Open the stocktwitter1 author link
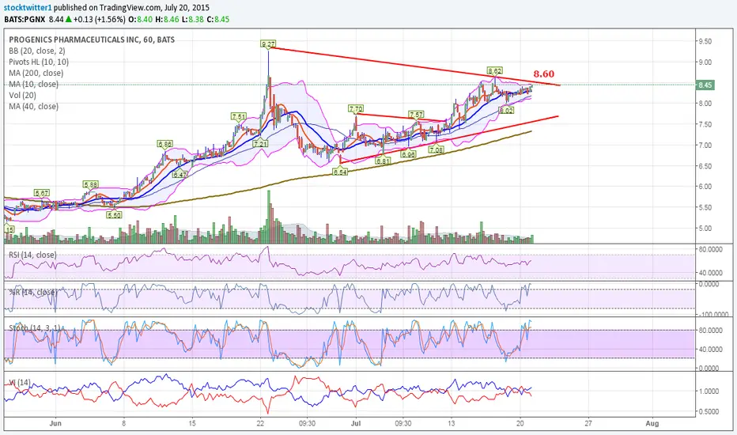Viewport: 737px width, 435px height. point(27,8)
